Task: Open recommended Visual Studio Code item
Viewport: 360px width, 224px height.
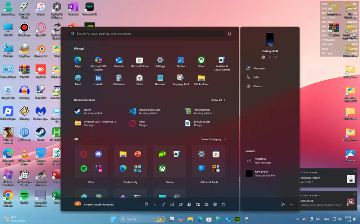Action: pos(145,111)
